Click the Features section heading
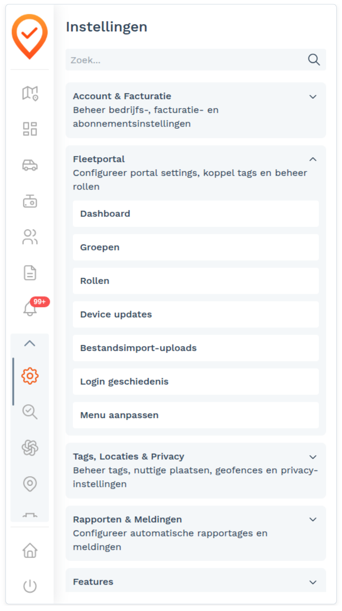Viewport: 342px width, 611px height. pos(93,582)
